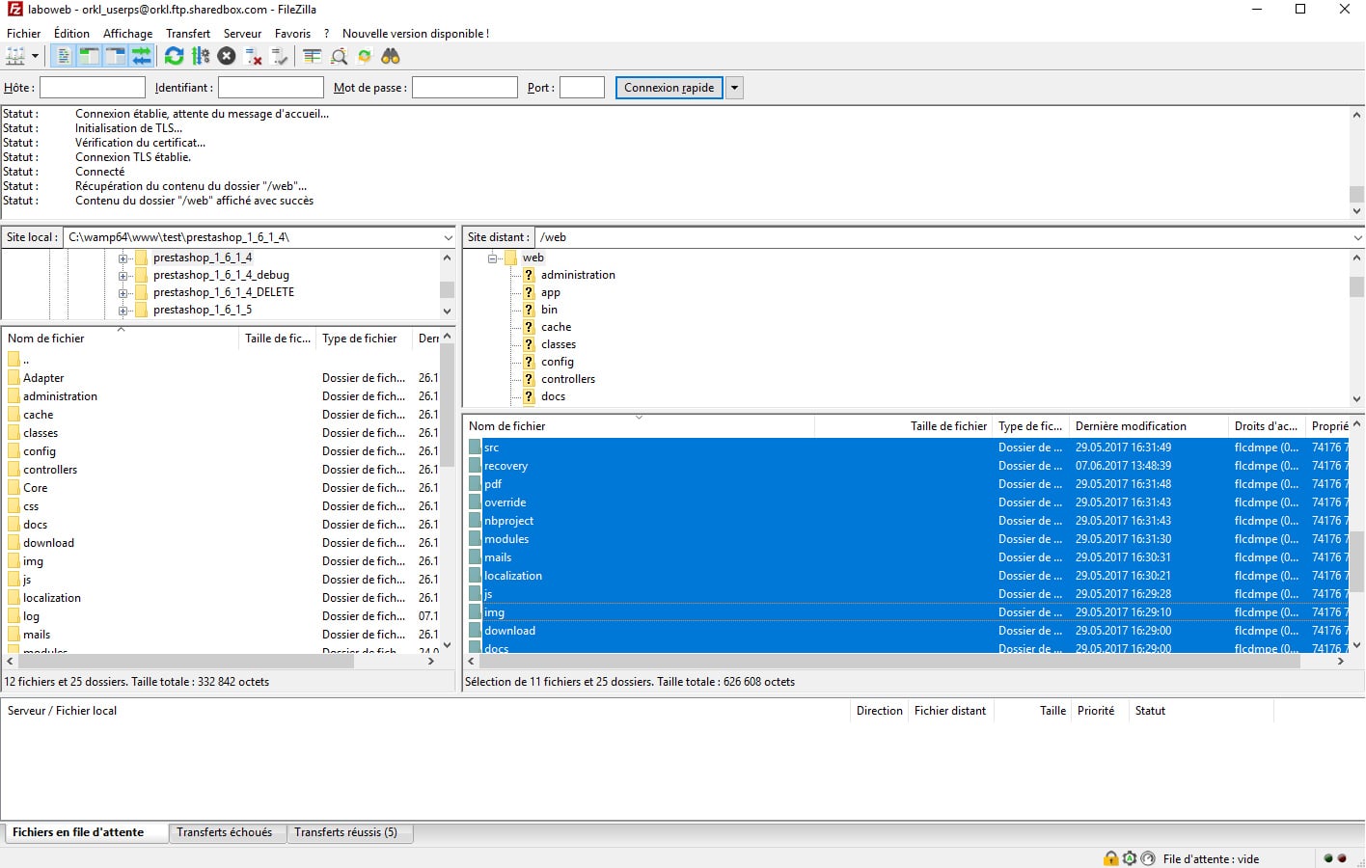
Task: Open the quick connect history dropdown
Action: 734,88
